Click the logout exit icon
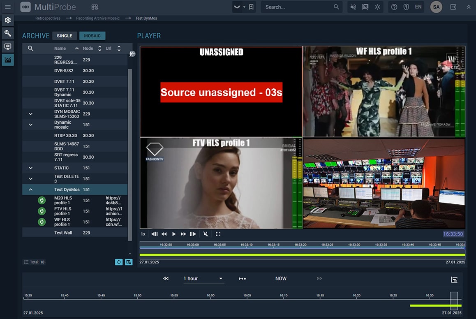 click(x=453, y=7)
